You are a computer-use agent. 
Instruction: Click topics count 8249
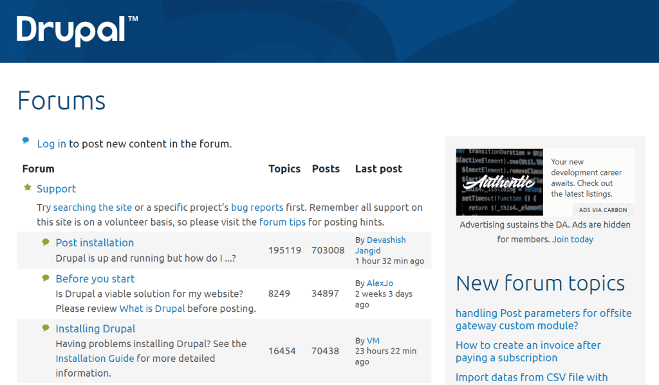tap(279, 294)
